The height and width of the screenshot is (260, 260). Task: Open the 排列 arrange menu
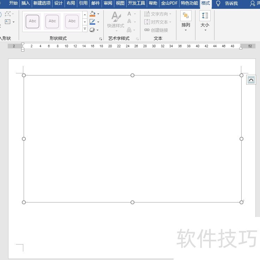(x=186, y=21)
